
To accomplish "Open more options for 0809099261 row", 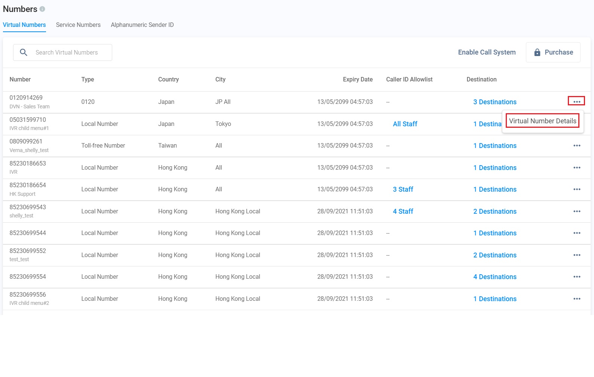I will 577,146.
